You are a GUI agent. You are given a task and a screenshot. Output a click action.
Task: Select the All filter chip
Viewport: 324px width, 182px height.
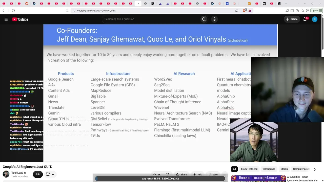pyautogui.click(x=234, y=169)
